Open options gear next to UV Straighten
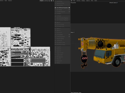125x93 pixels. click(x=69, y=35)
